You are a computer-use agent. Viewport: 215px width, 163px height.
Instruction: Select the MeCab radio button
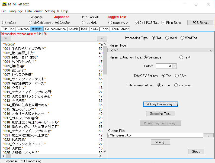point(4,23)
